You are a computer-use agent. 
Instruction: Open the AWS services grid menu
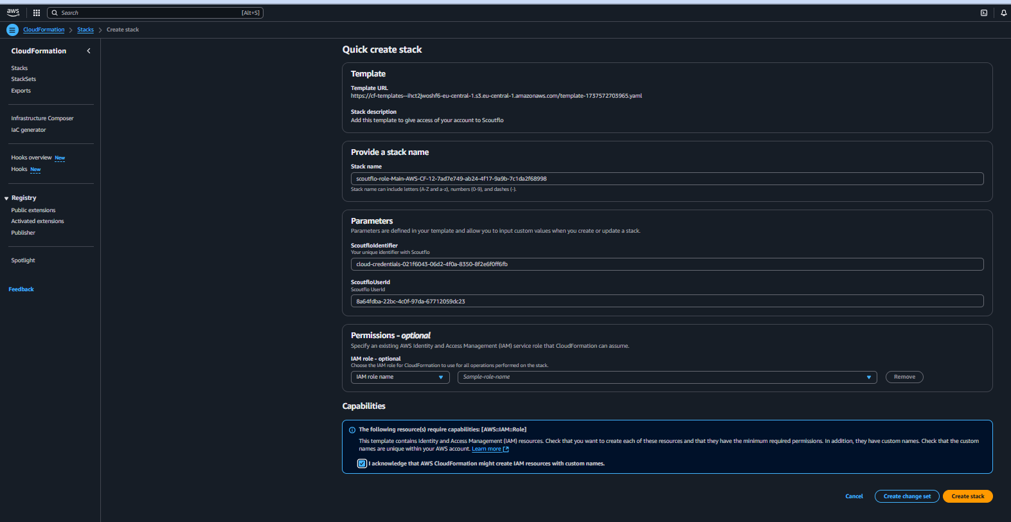(x=37, y=13)
